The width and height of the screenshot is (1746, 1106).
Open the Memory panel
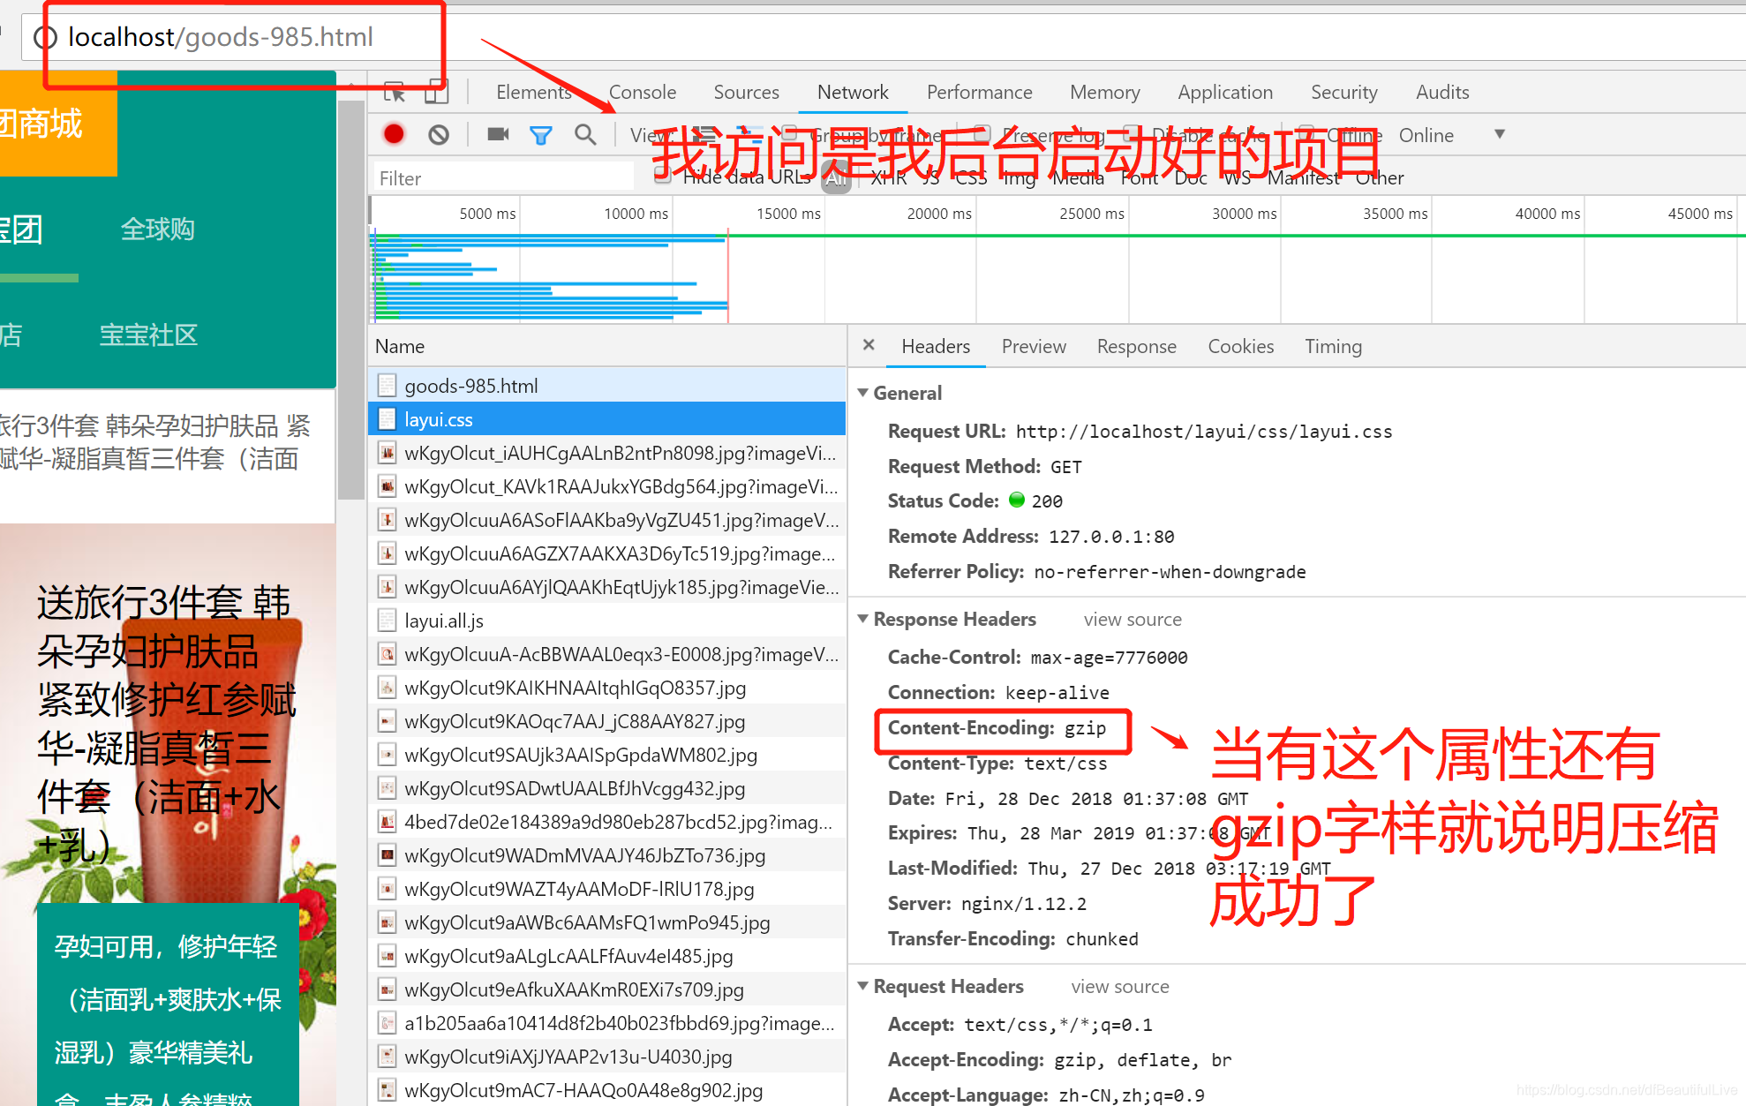1104,92
